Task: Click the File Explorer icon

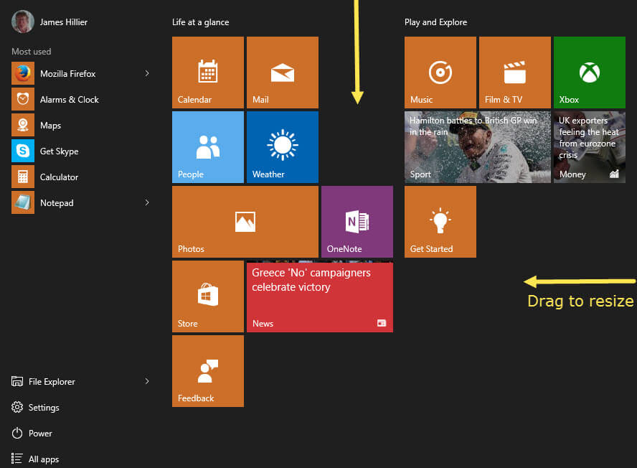Action: (17, 381)
